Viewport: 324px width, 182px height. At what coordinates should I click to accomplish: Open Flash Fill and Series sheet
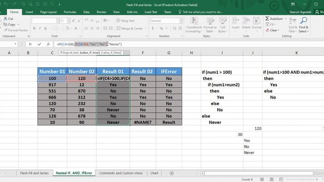tap(34, 173)
